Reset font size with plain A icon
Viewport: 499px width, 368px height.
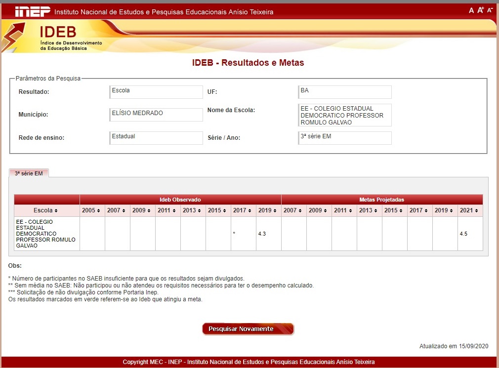tap(471, 10)
